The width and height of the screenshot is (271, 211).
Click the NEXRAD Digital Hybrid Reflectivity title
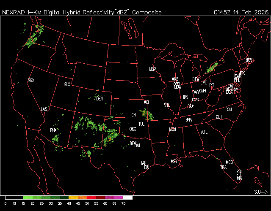[x=82, y=13]
